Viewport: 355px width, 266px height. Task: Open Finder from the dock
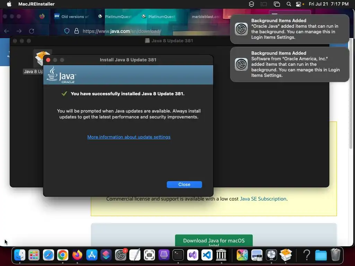(x=20, y=255)
